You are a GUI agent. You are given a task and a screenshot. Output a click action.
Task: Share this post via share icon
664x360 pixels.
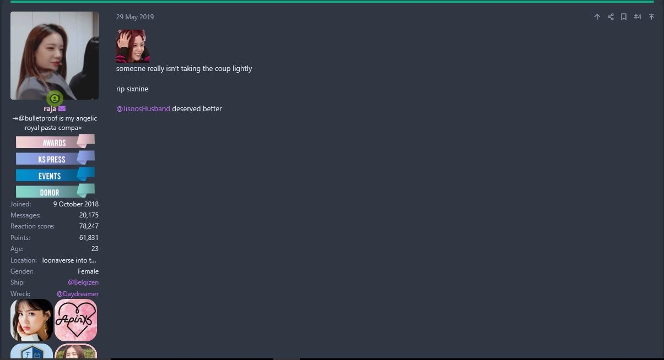pyautogui.click(x=611, y=17)
